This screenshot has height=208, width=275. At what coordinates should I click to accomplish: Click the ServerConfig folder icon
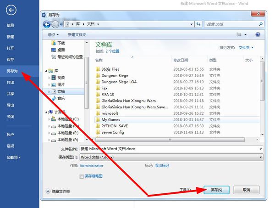(x=98, y=132)
